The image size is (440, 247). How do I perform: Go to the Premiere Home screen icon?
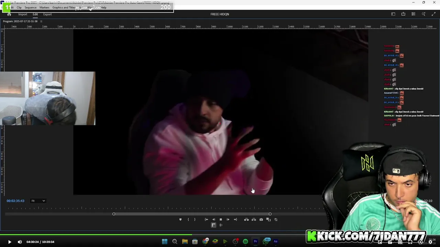[x=9, y=14]
